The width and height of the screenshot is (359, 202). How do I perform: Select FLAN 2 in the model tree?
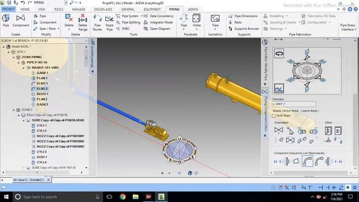tap(42, 99)
